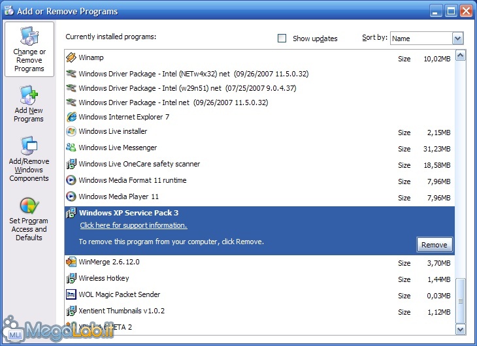
Task: Click the Wireless Hotkey icon
Action: point(71,278)
